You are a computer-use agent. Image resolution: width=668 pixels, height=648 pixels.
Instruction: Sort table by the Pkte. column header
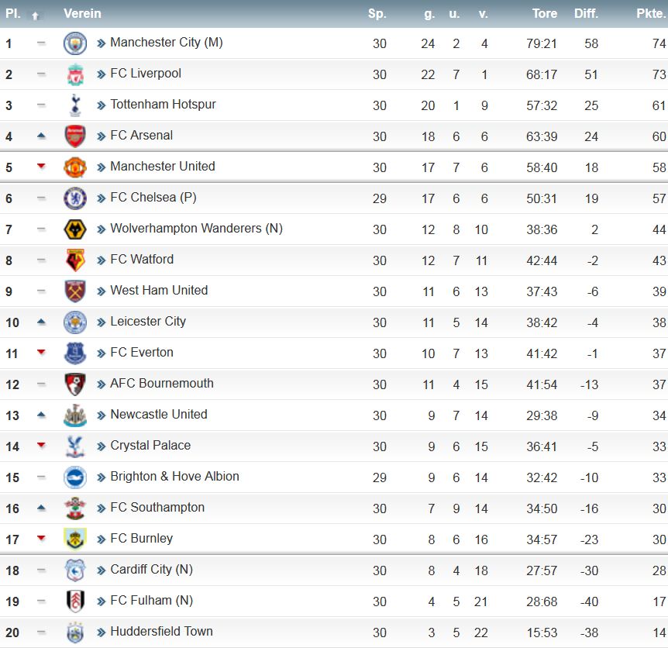point(651,13)
